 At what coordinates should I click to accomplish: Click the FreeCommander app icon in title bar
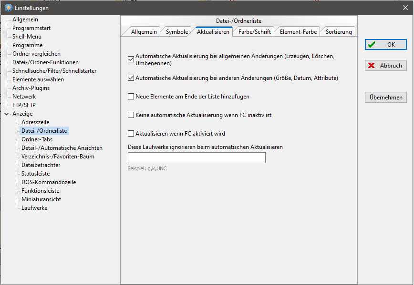coord(8,8)
